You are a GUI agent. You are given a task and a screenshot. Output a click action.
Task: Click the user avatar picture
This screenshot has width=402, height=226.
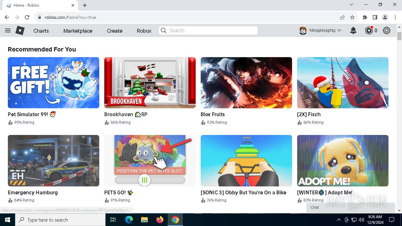click(303, 30)
